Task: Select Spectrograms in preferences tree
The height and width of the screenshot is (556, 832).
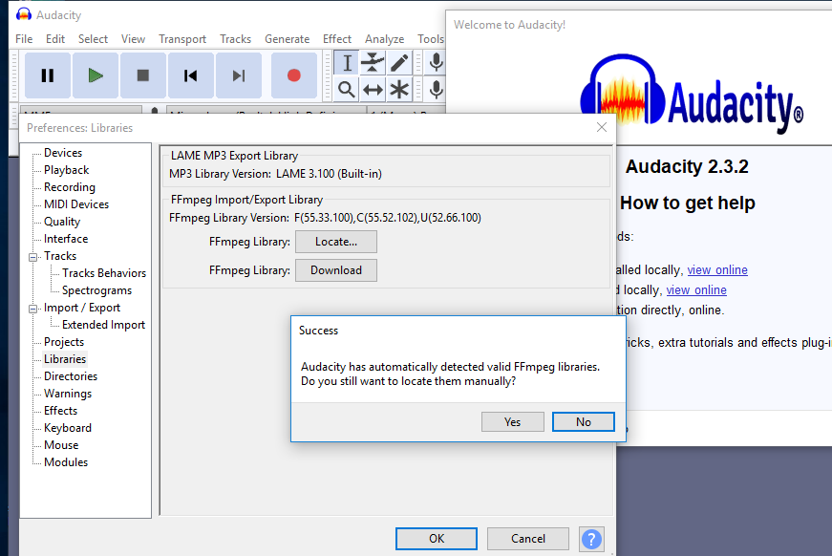Action: 96,290
